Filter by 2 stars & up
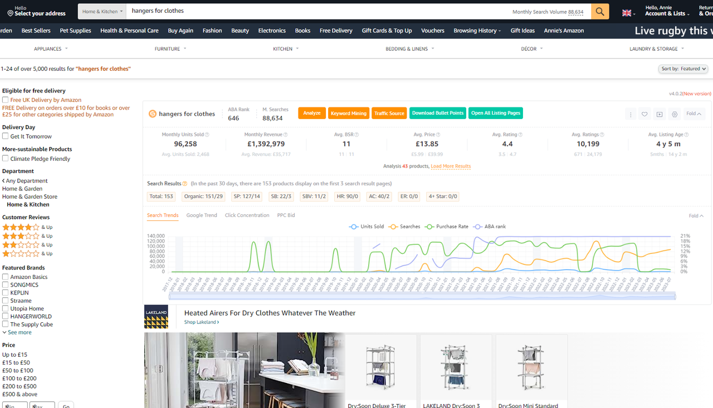Viewport: 713px width, 408px height. pyautogui.click(x=27, y=245)
